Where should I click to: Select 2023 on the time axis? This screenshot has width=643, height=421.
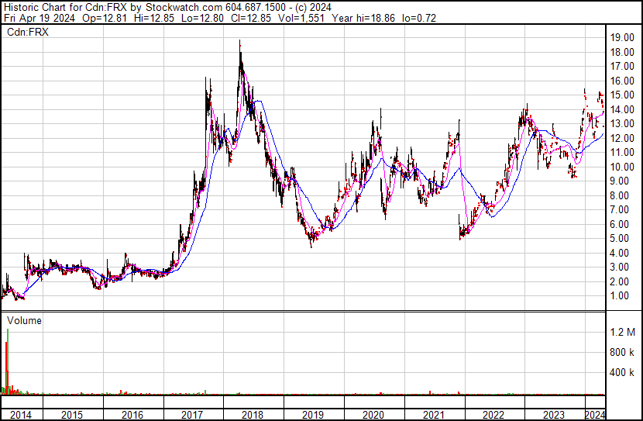coord(554,415)
